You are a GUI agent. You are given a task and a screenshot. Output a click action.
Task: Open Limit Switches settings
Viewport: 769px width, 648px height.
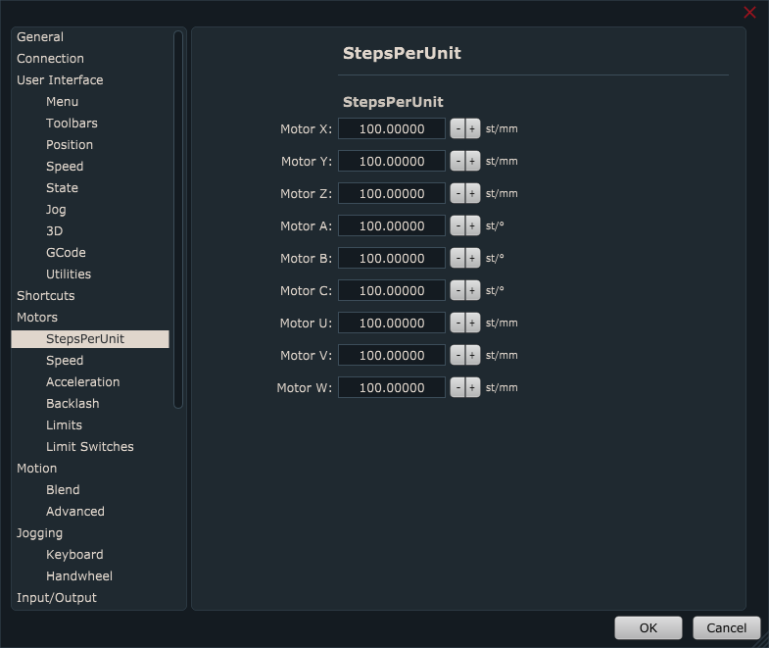click(89, 446)
